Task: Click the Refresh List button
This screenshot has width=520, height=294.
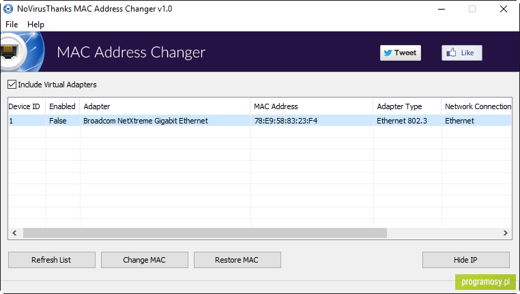Action: coord(52,260)
